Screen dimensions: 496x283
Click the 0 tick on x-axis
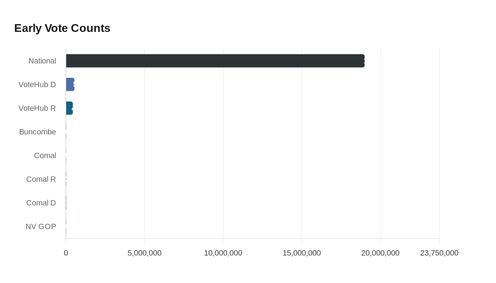click(x=66, y=253)
